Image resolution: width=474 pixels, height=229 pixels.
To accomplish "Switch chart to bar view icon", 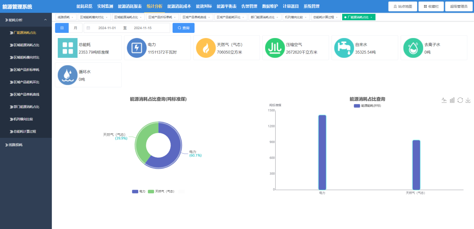I will (x=452, y=100).
